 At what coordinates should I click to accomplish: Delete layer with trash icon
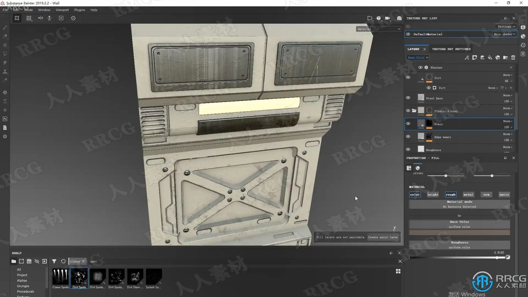pyautogui.click(x=513, y=57)
